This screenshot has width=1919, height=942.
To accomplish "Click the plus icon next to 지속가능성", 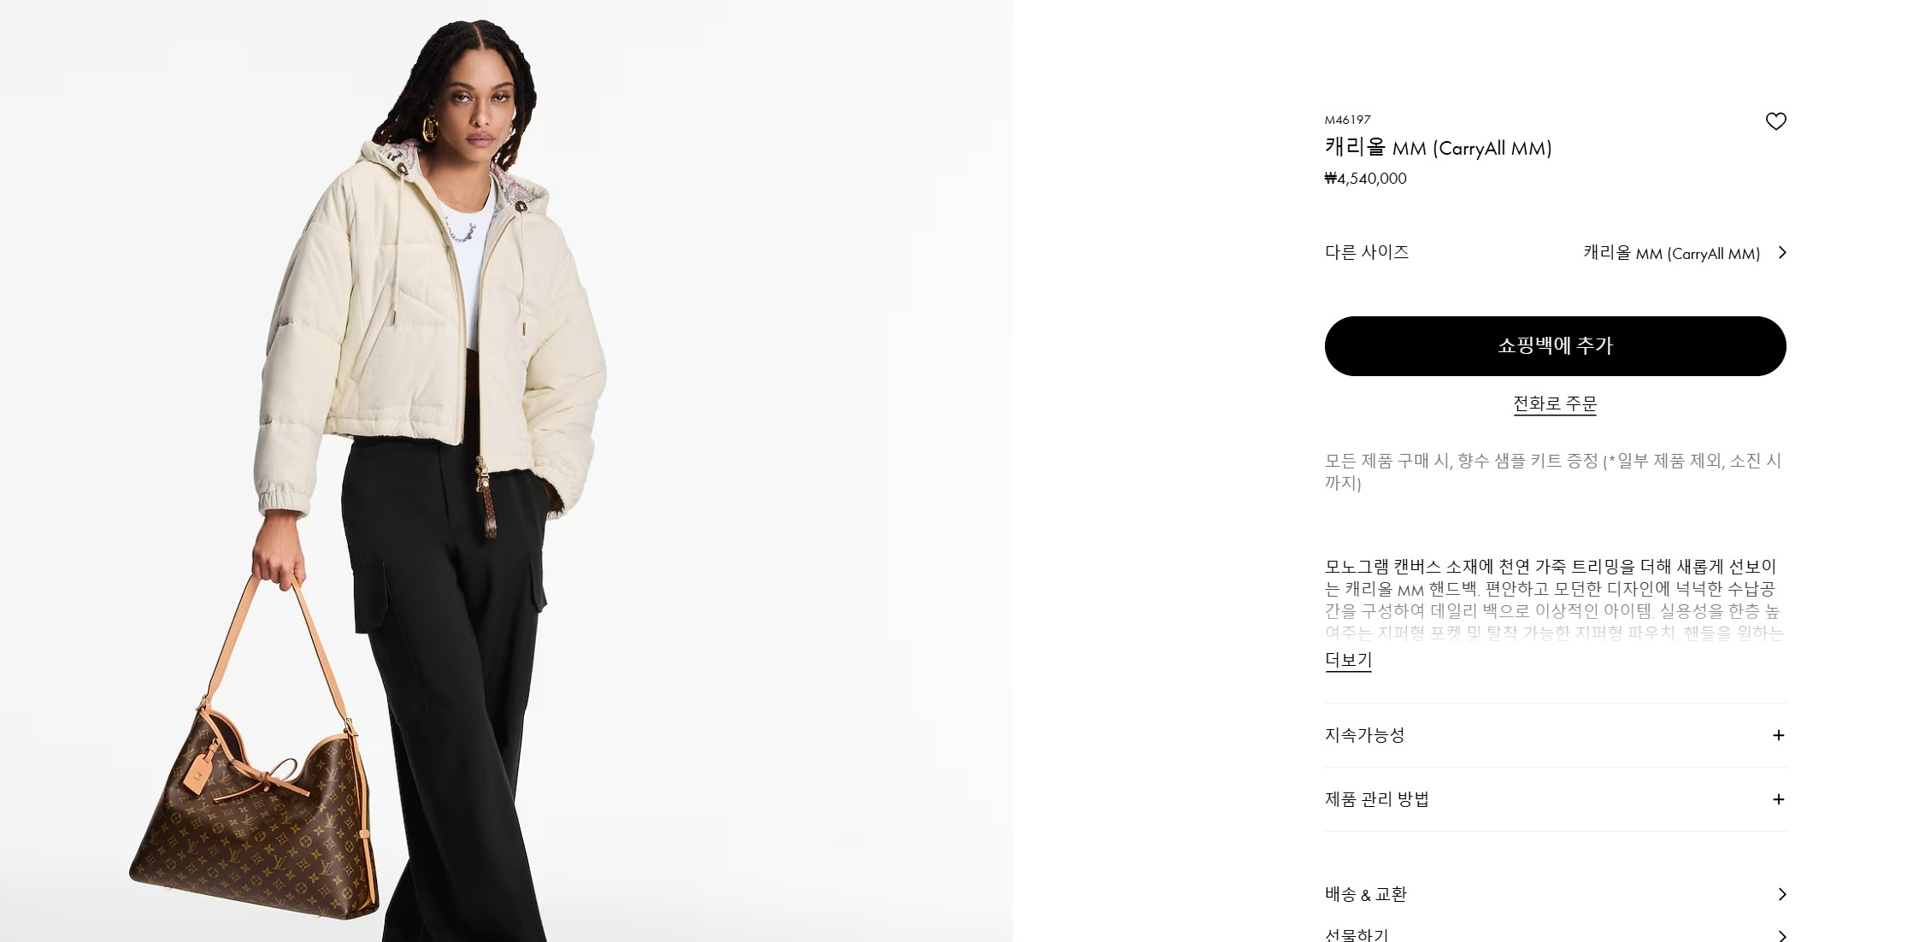I will click(x=1778, y=735).
